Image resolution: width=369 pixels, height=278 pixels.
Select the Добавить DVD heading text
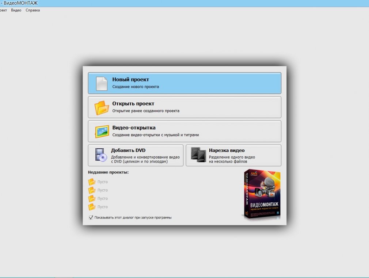pos(128,150)
